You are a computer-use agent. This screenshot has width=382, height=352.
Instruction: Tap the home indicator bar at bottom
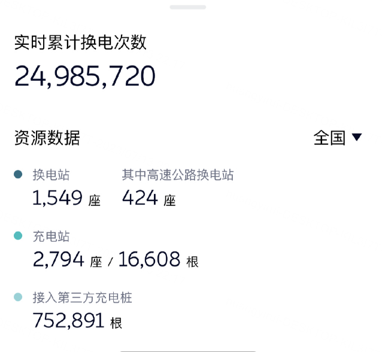[x=188, y=351]
